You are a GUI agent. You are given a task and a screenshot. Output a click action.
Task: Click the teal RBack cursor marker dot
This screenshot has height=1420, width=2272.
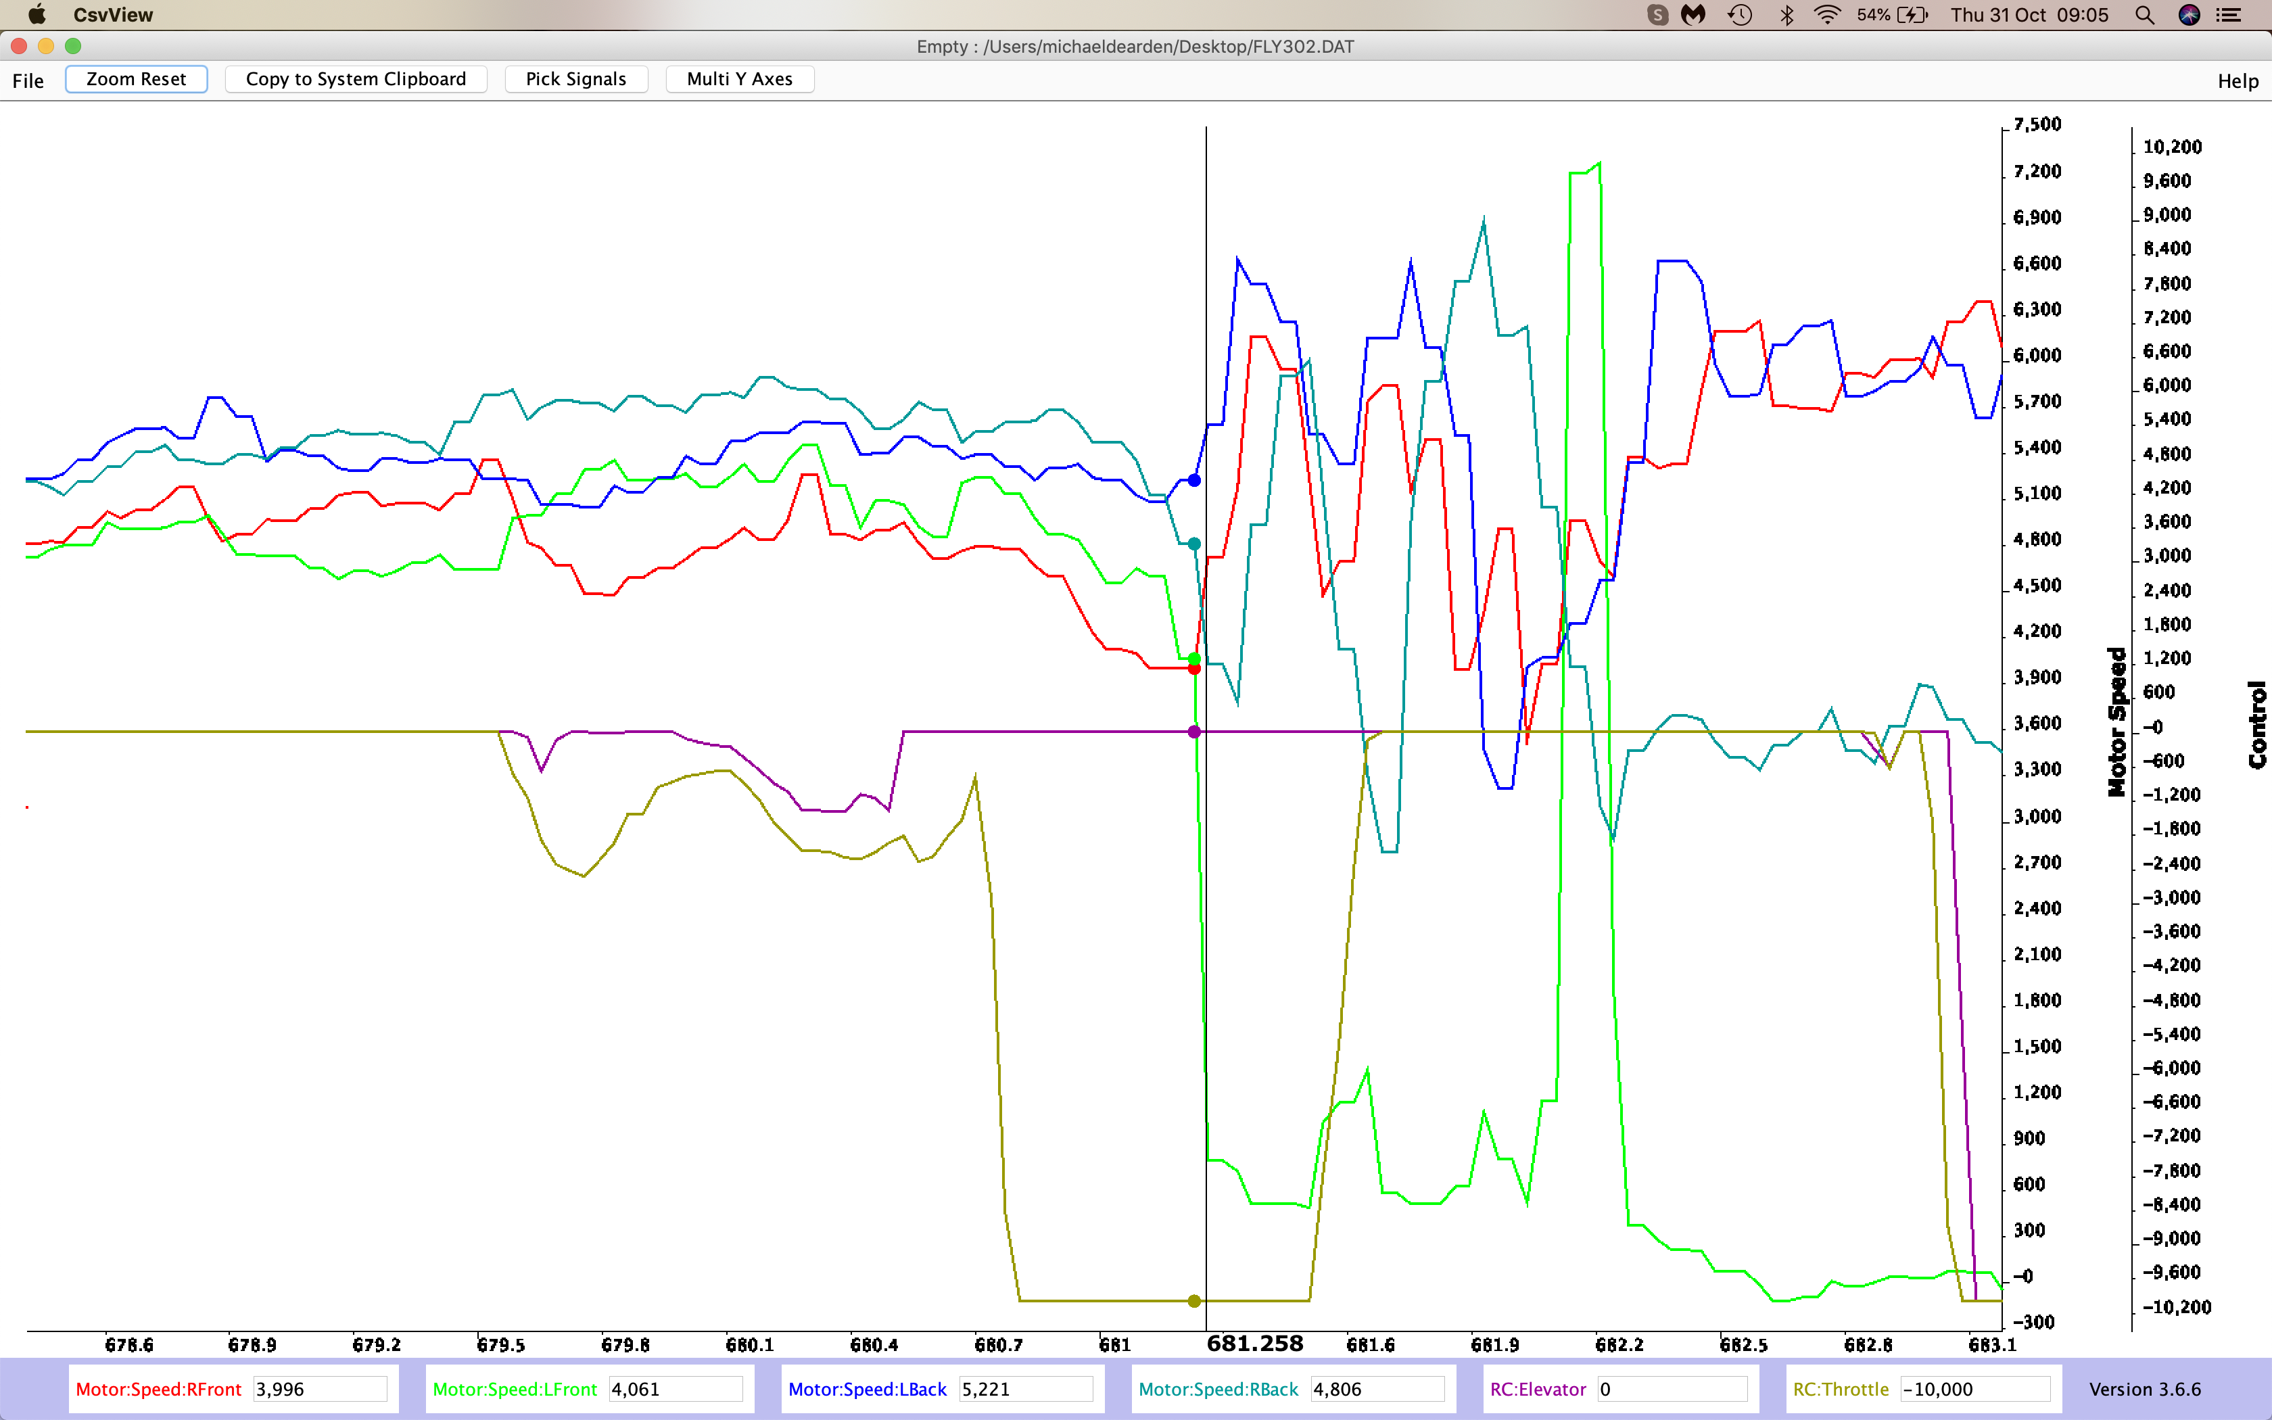[1194, 544]
